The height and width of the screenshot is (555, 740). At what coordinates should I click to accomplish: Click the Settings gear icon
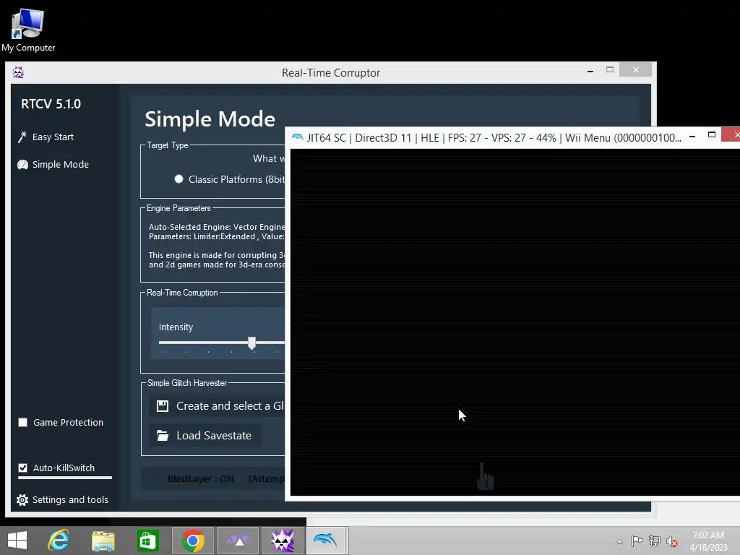pos(22,500)
